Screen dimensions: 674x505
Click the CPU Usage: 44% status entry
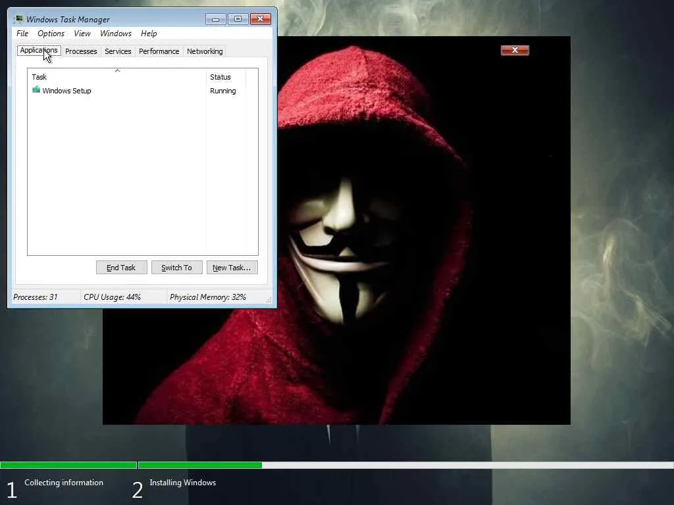(x=112, y=297)
